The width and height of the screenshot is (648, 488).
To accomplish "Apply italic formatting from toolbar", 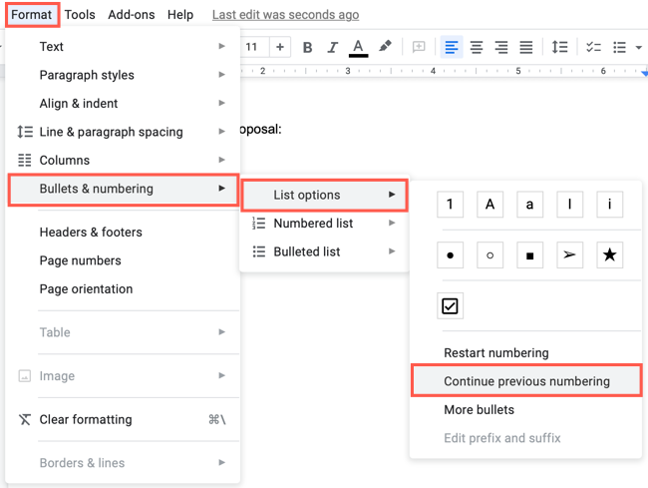I will click(332, 47).
